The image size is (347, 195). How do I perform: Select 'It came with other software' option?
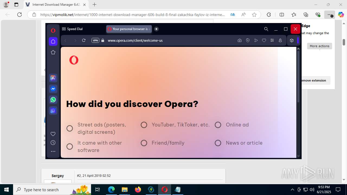(70, 147)
